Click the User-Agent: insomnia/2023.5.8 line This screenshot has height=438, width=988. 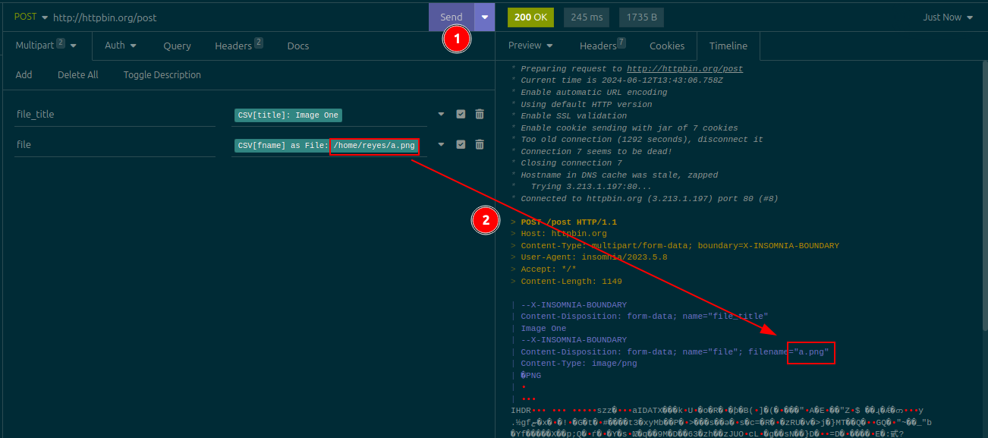point(594,257)
